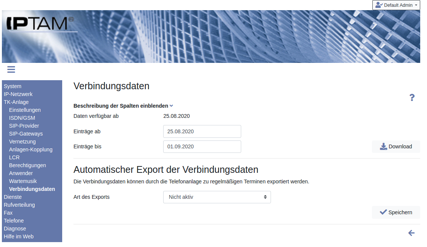Go to ISDN/GSM settings

coord(22,118)
